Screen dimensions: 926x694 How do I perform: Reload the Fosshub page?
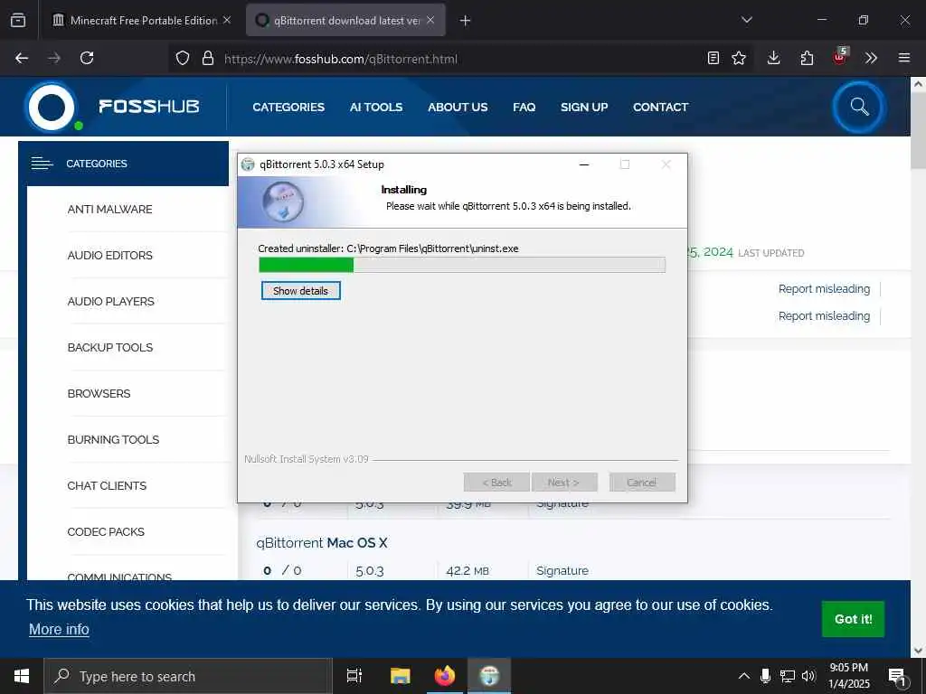87,58
